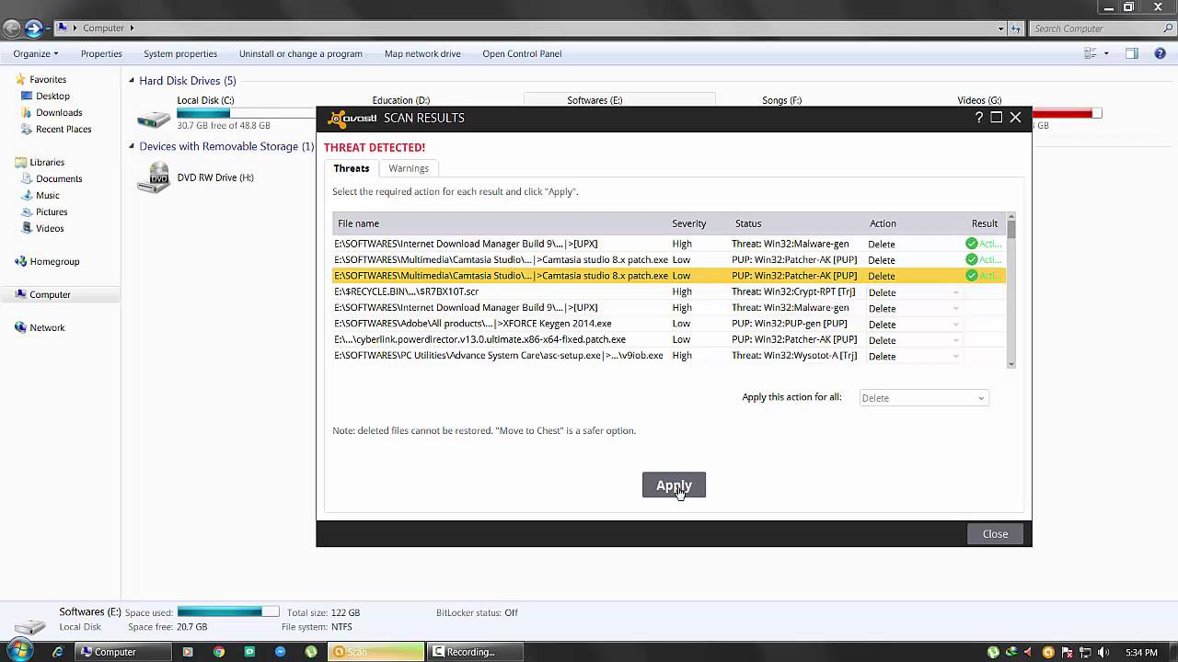
Task: Open the Organize dropdown menu
Action: (x=36, y=53)
